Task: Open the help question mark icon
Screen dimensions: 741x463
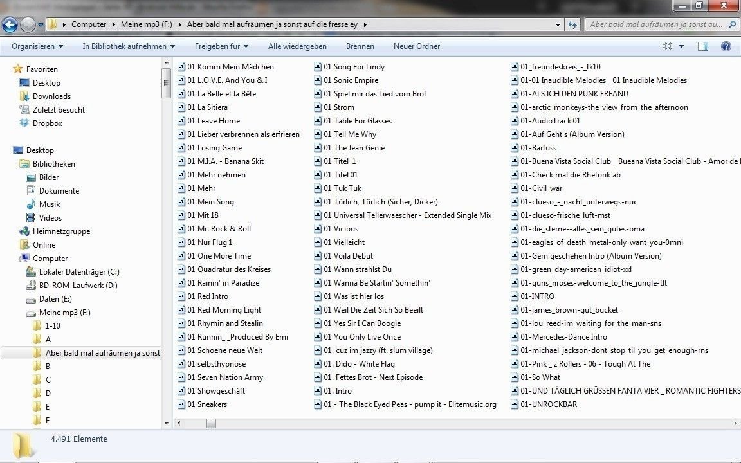Action: (x=726, y=46)
